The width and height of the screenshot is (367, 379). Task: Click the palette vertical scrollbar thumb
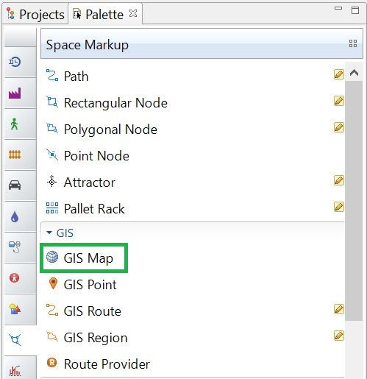click(354, 201)
